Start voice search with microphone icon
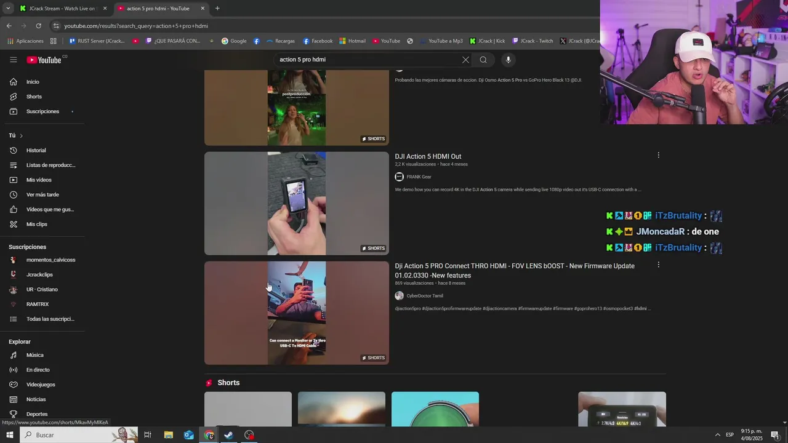The width and height of the screenshot is (788, 443). coord(508,60)
